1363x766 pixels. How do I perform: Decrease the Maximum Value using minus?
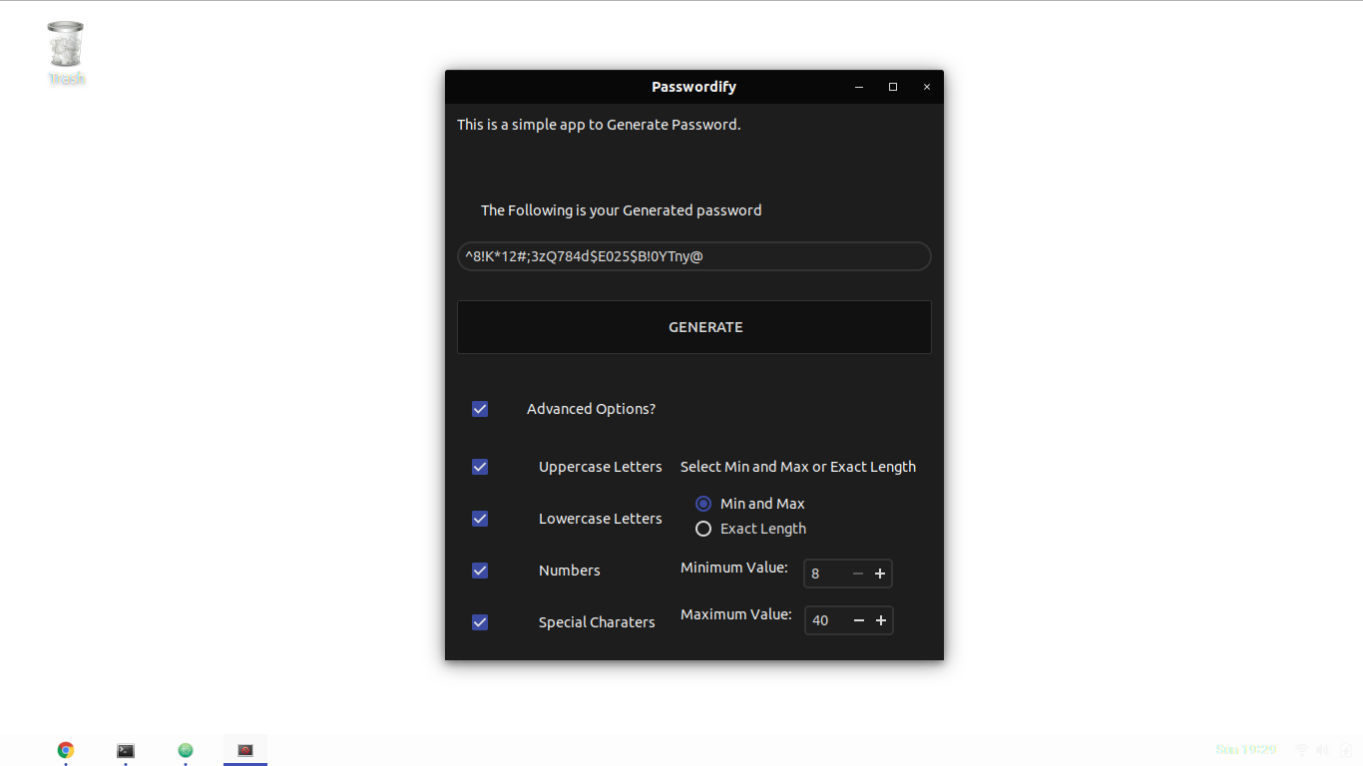point(858,619)
